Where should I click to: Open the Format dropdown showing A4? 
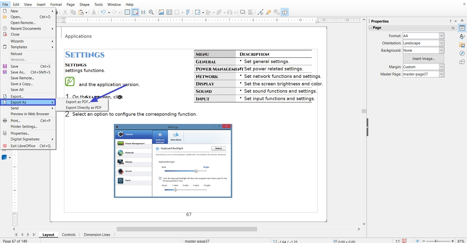[x=423, y=36]
